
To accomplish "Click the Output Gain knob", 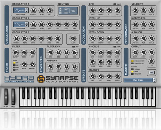I will [x=135, y=52].
